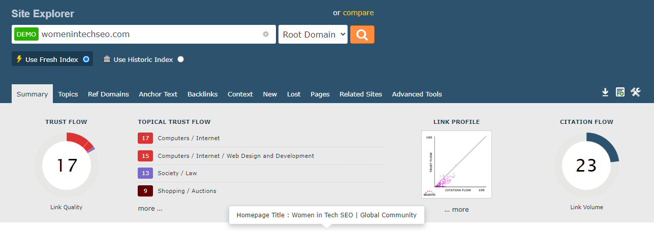The image size is (654, 231).
Task: Click the Citation Flow 23 donut chart
Action: 586,166
